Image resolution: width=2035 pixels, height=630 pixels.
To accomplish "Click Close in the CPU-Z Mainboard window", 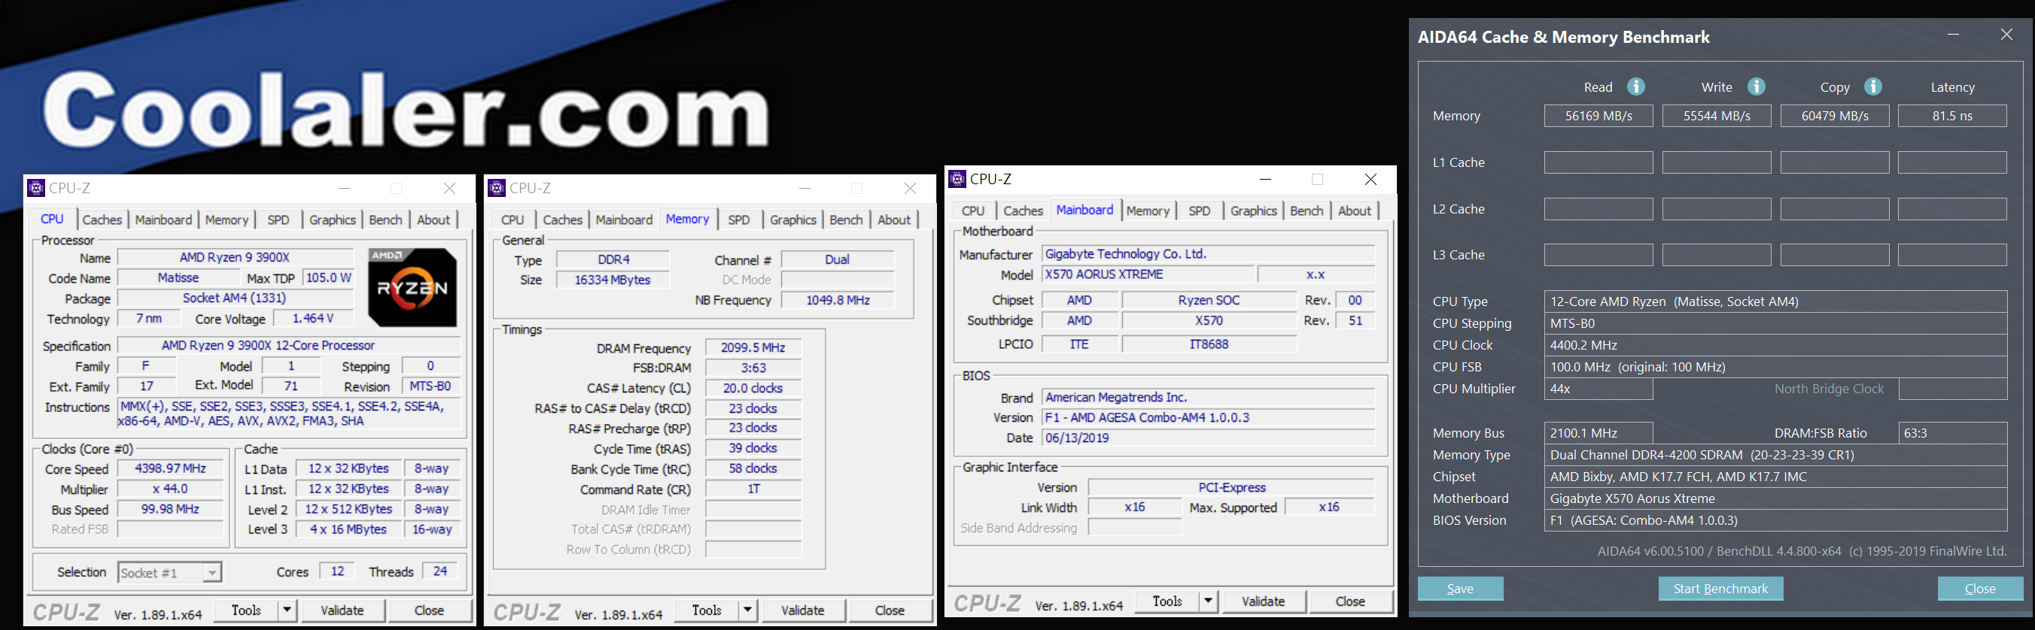I will pos(1350,601).
